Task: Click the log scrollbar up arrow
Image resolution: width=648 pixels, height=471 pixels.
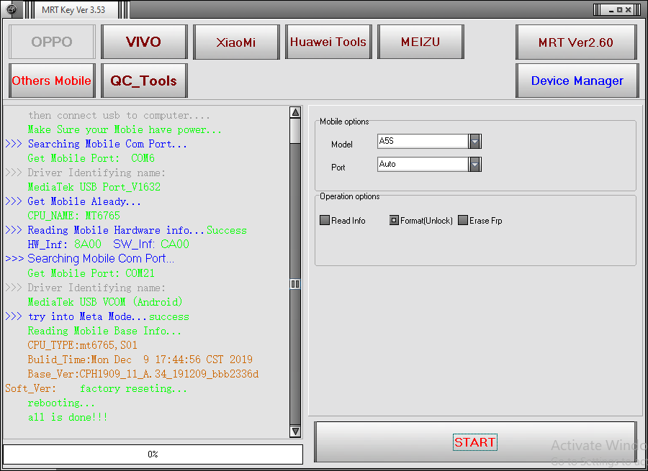Action: click(295, 112)
